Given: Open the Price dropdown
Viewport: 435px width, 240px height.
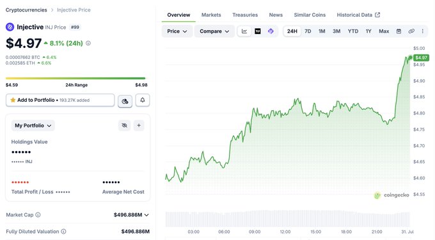Looking at the screenshot, I should (x=177, y=31).
